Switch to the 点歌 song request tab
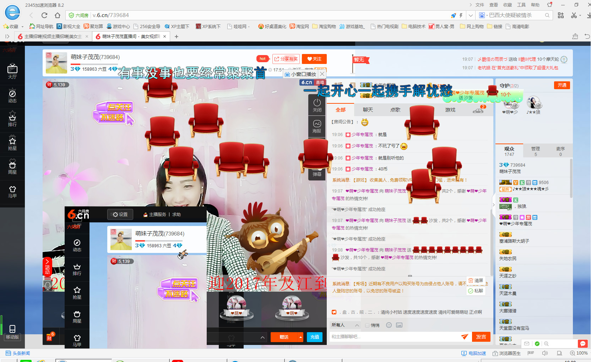591x362 pixels. coord(395,110)
